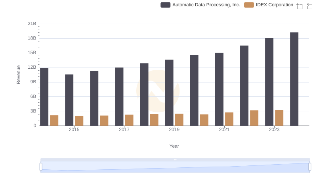Image resolution: width=317 pixels, height=182 pixels.
Task: Toggle IDEX Corporation legend swatch
Action: click(249, 5)
